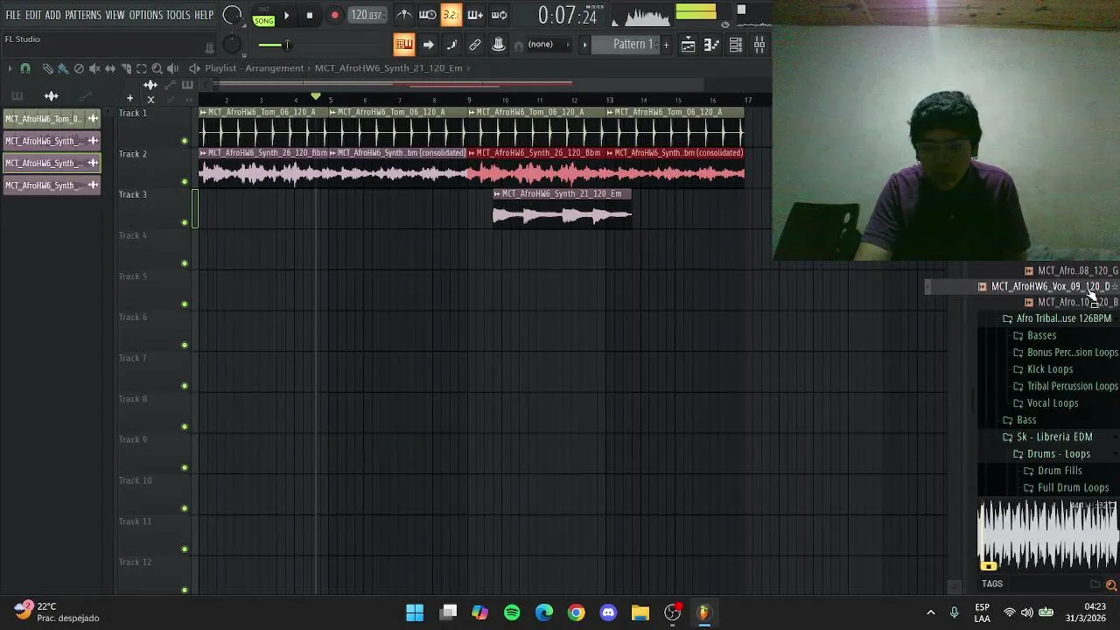Mute Track 2 with its green light

point(185,182)
